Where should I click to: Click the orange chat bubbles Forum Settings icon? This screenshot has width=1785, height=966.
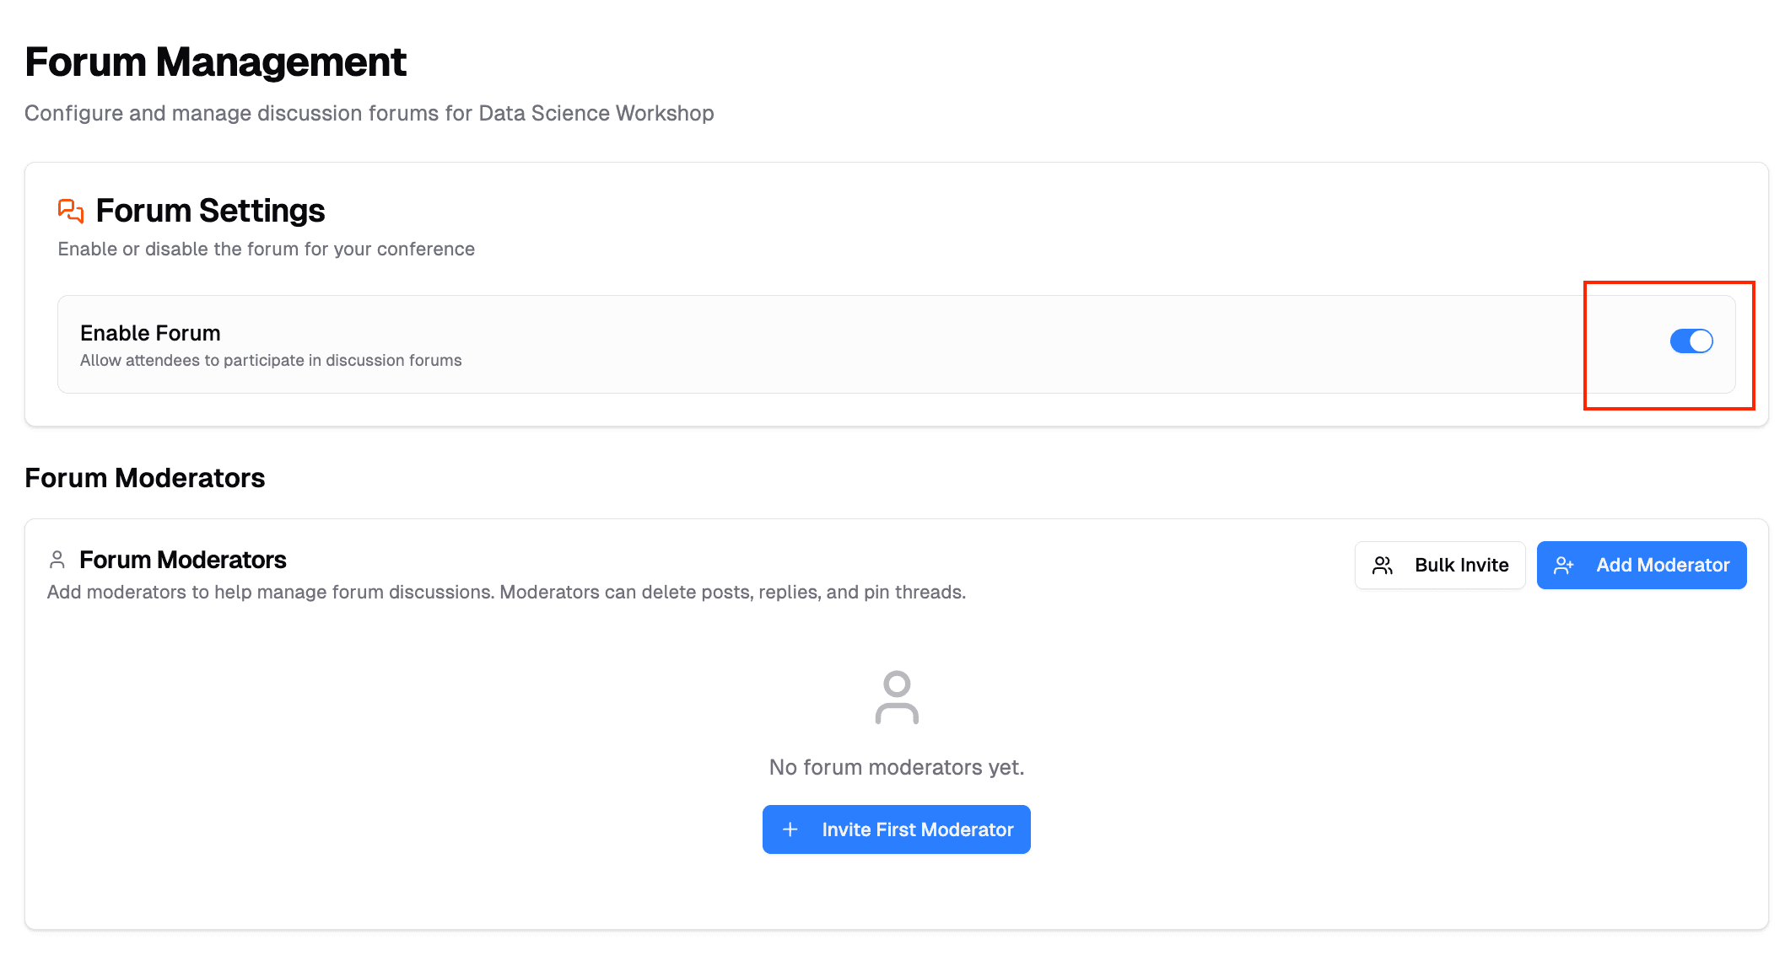[x=69, y=210]
